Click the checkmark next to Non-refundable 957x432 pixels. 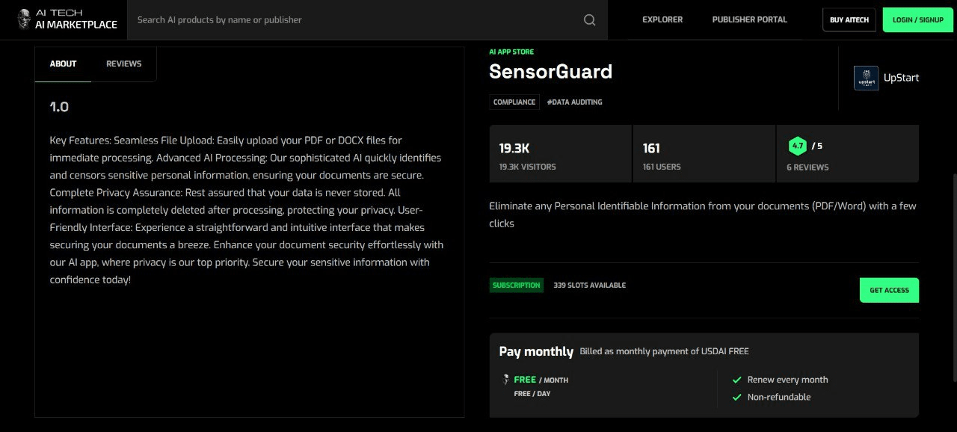point(736,398)
